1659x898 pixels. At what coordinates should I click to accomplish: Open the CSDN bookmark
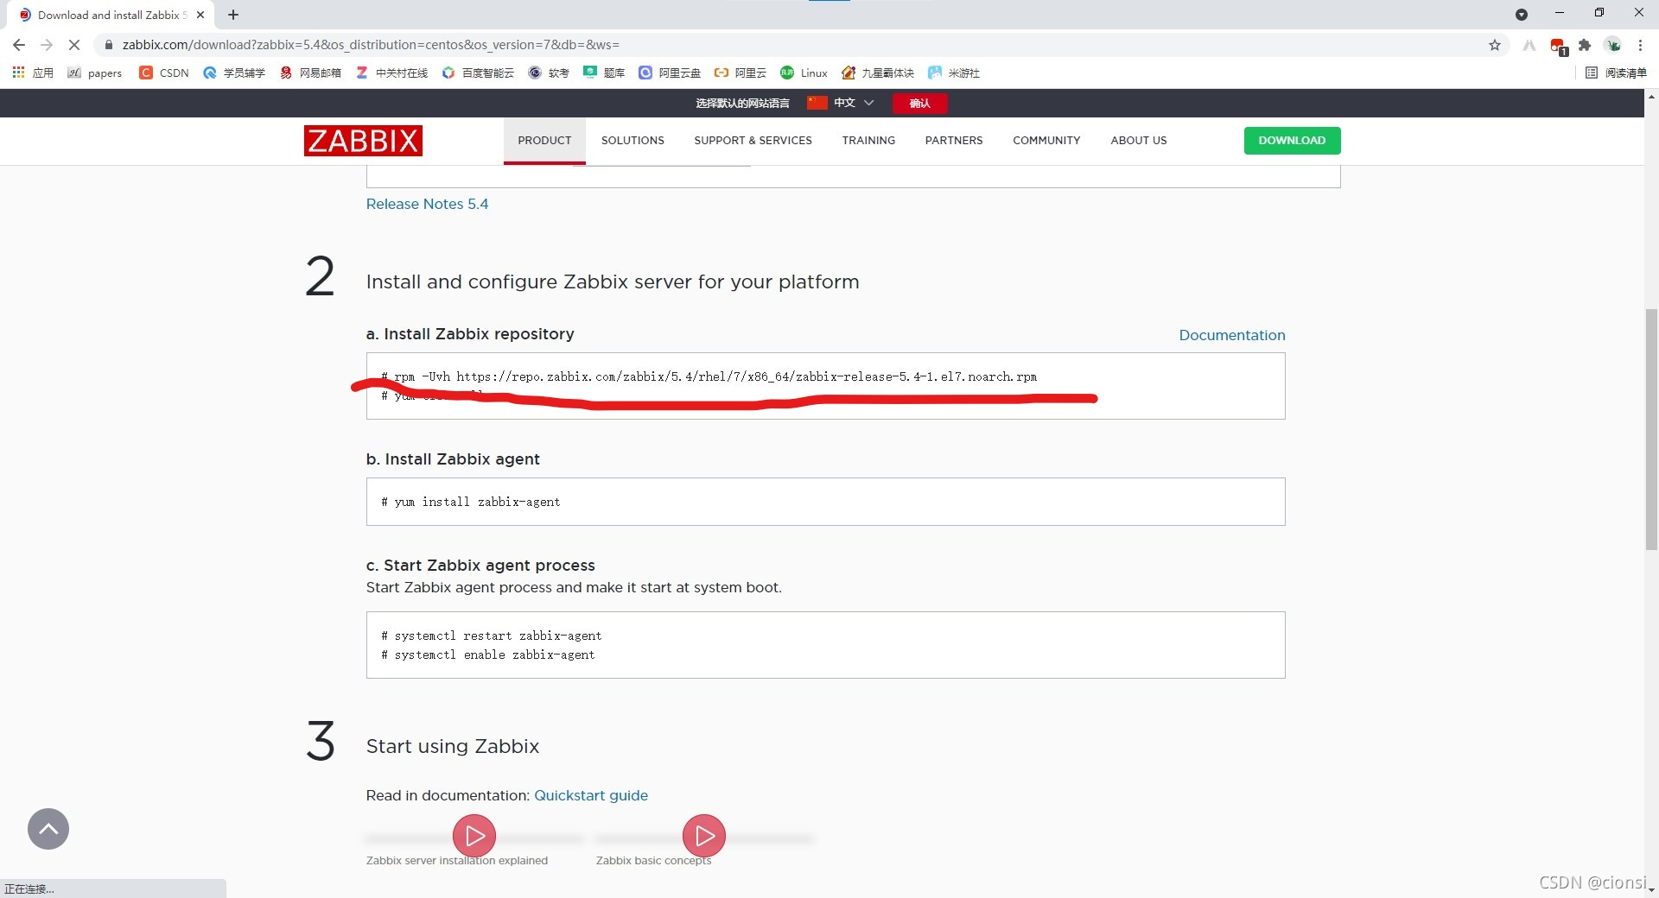click(164, 73)
